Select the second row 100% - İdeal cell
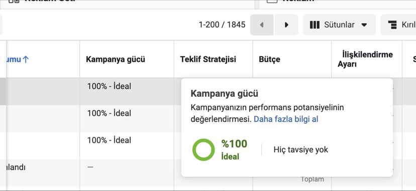Screen dimensions: 416x191 pyautogui.click(x=109, y=113)
